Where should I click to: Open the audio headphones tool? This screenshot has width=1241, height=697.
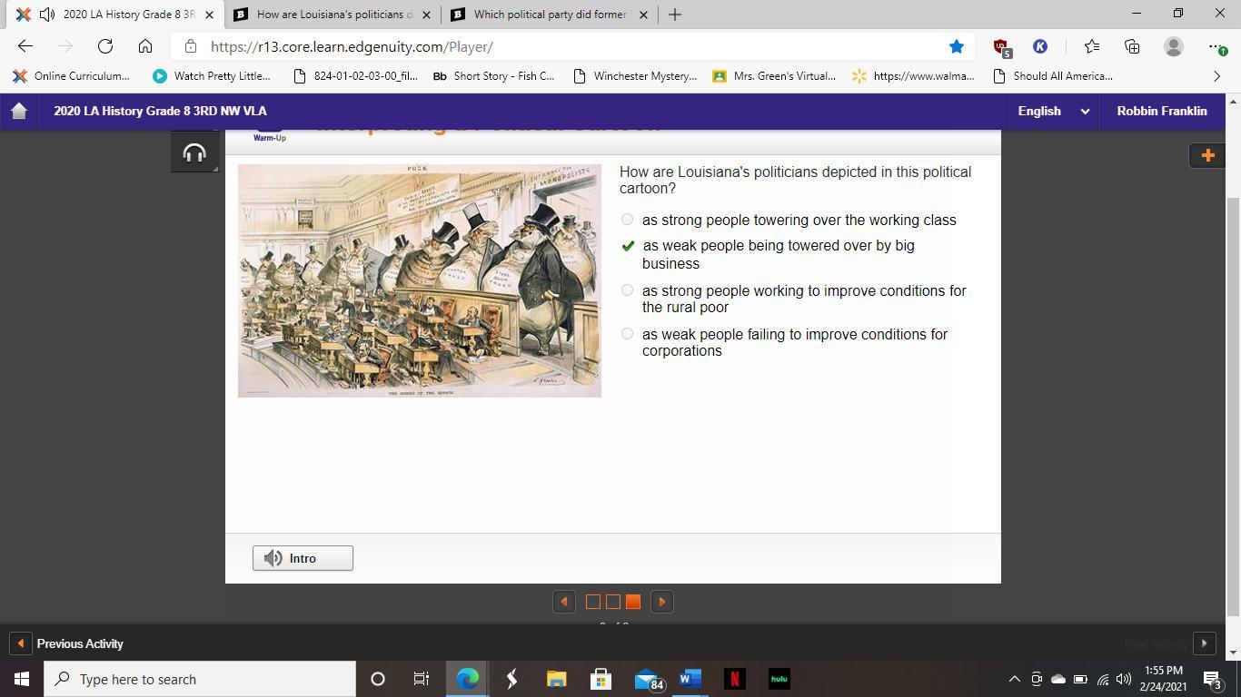[194, 152]
